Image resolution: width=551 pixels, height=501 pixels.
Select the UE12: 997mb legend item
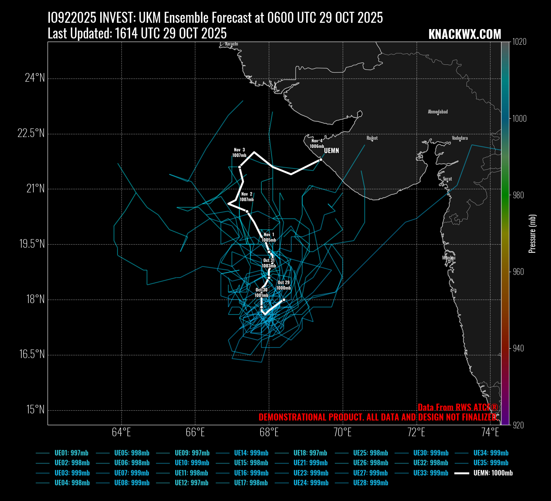tap(191, 483)
